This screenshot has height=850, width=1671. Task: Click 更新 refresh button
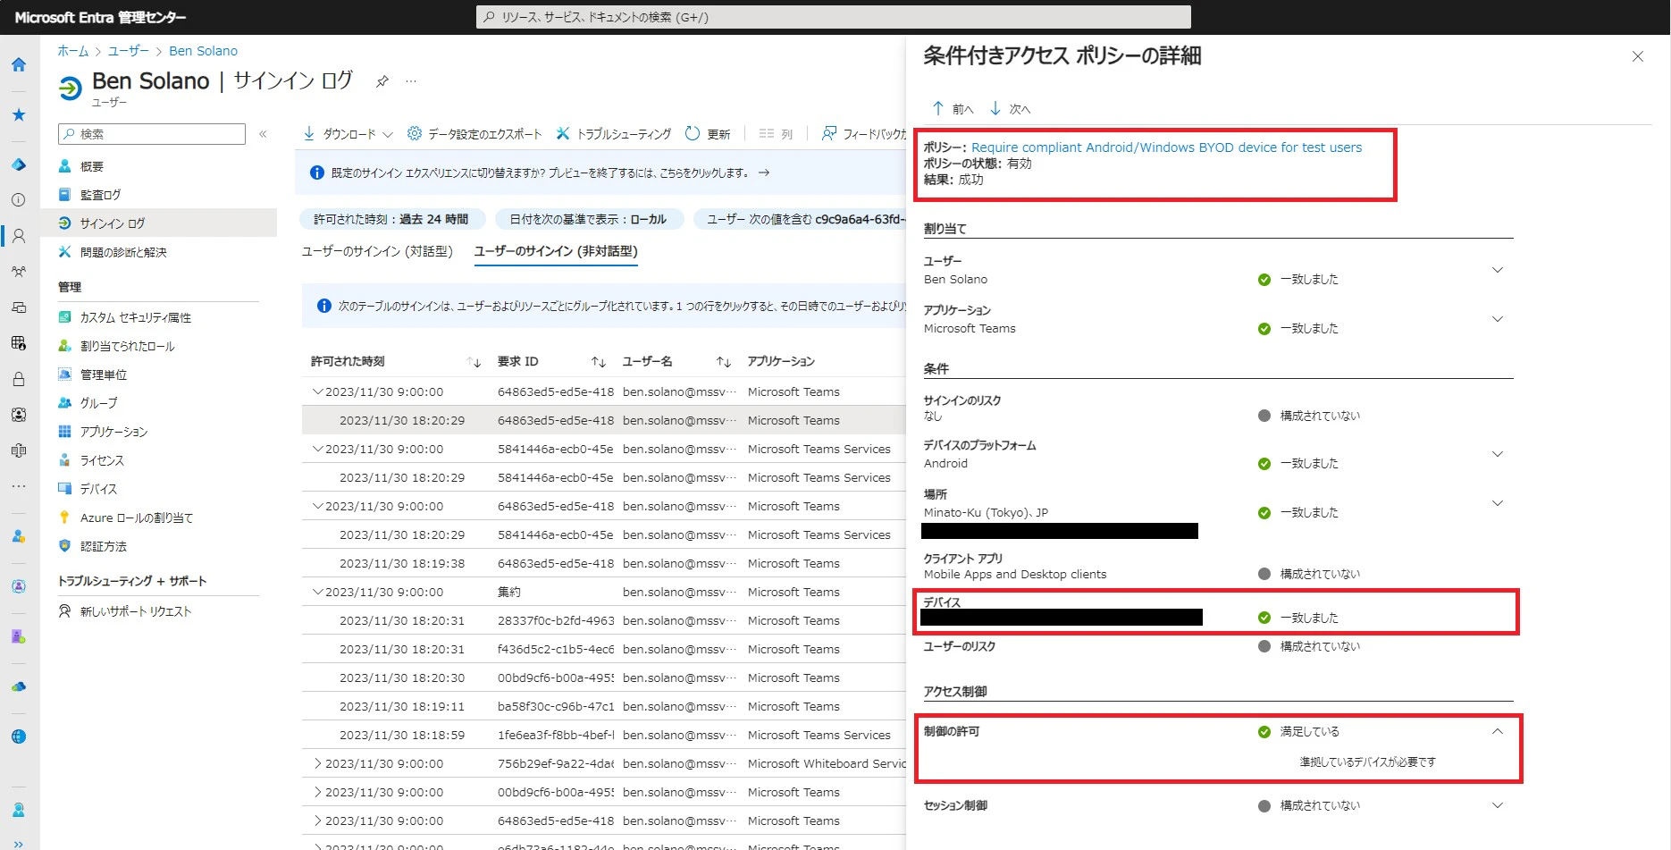(x=708, y=134)
